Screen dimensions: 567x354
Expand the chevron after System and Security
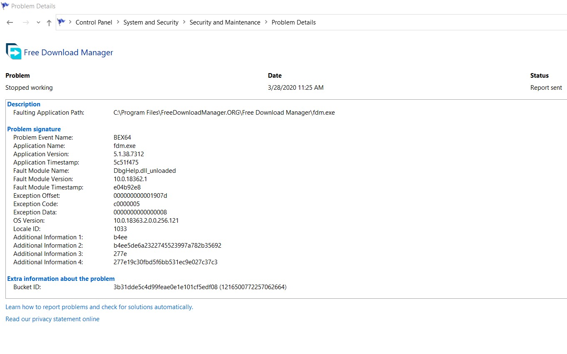184,22
